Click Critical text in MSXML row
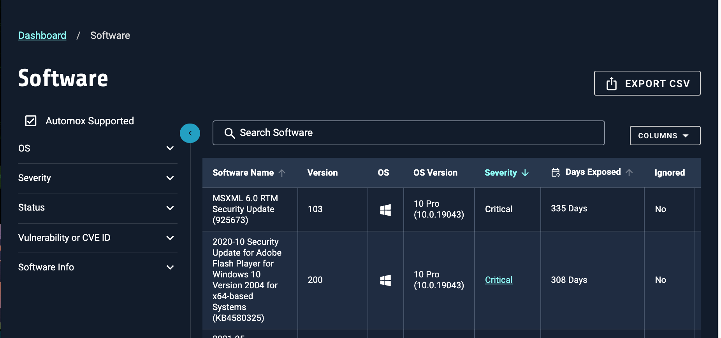 click(x=499, y=209)
